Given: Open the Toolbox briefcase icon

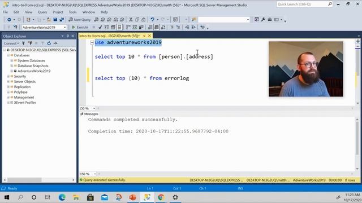Looking at the screenshot, I should (x=270, y=20).
